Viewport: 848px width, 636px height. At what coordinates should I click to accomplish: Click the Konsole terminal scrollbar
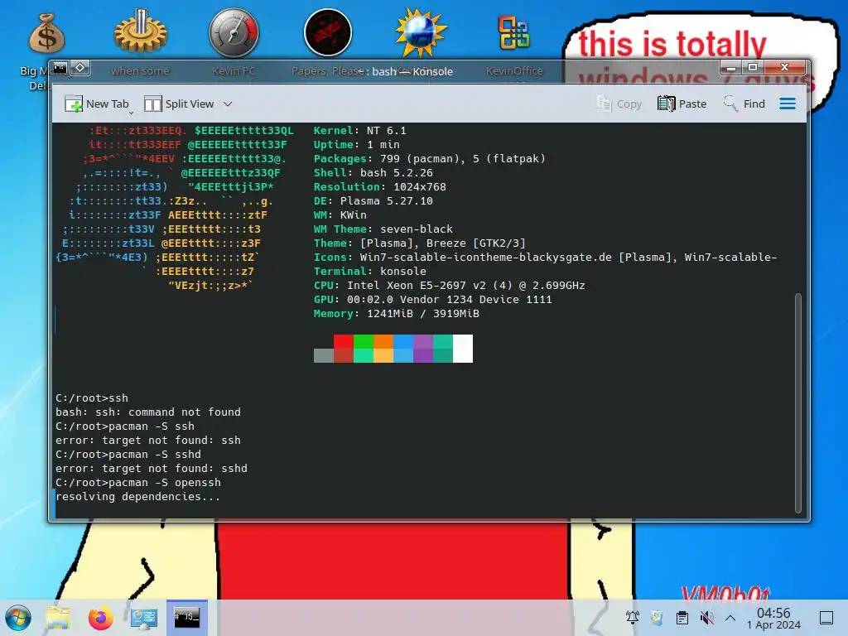(x=798, y=403)
